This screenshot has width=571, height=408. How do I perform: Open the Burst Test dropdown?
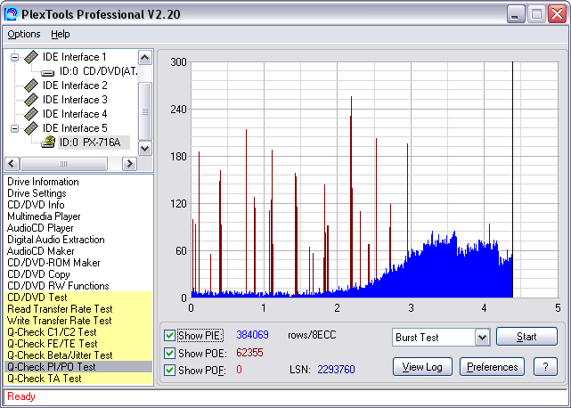point(482,338)
